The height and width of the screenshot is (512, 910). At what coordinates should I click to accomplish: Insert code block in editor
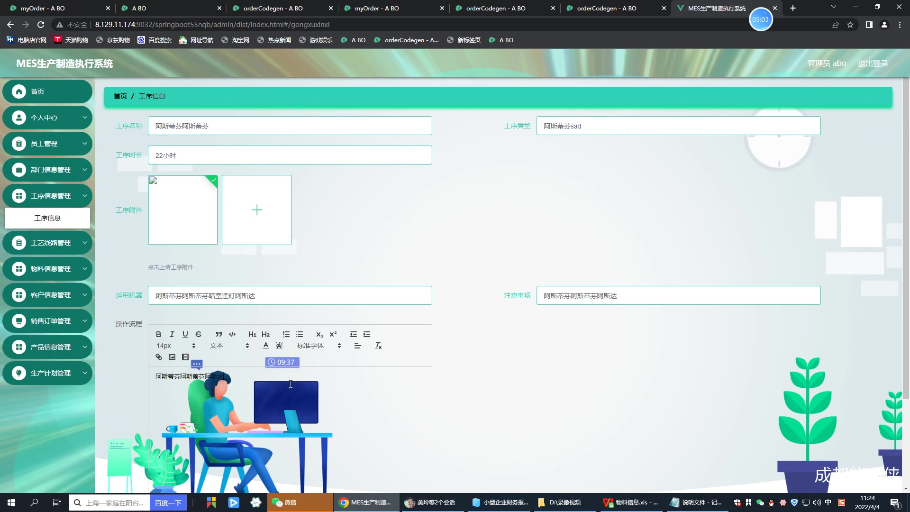point(232,334)
